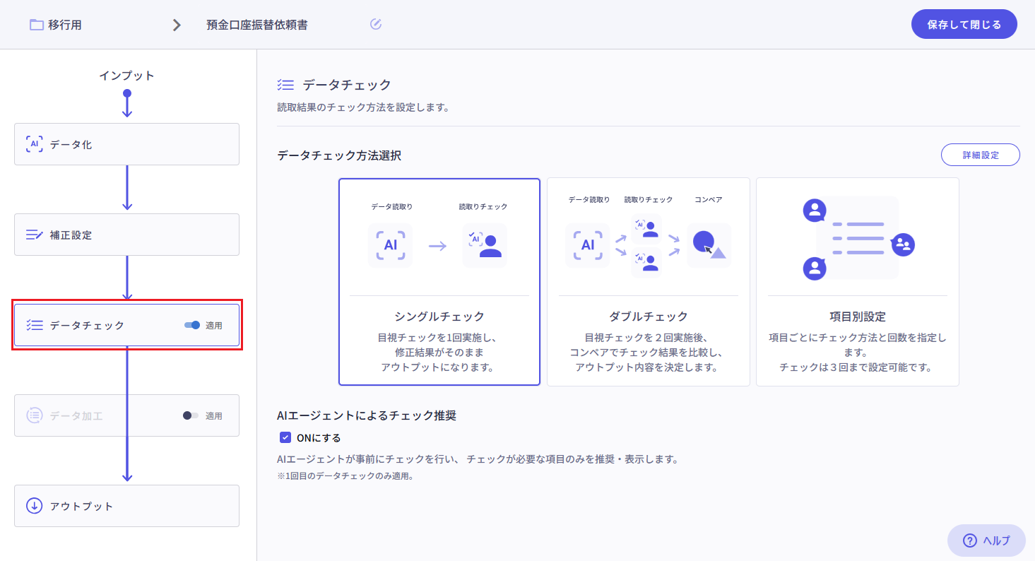Choose the 項目別設定 method card
This screenshot has height=561, width=1035.
click(858, 282)
